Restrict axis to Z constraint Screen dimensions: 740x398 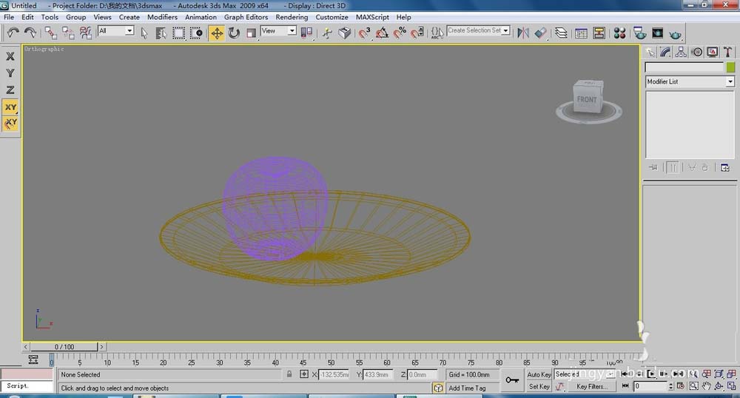pos(10,90)
